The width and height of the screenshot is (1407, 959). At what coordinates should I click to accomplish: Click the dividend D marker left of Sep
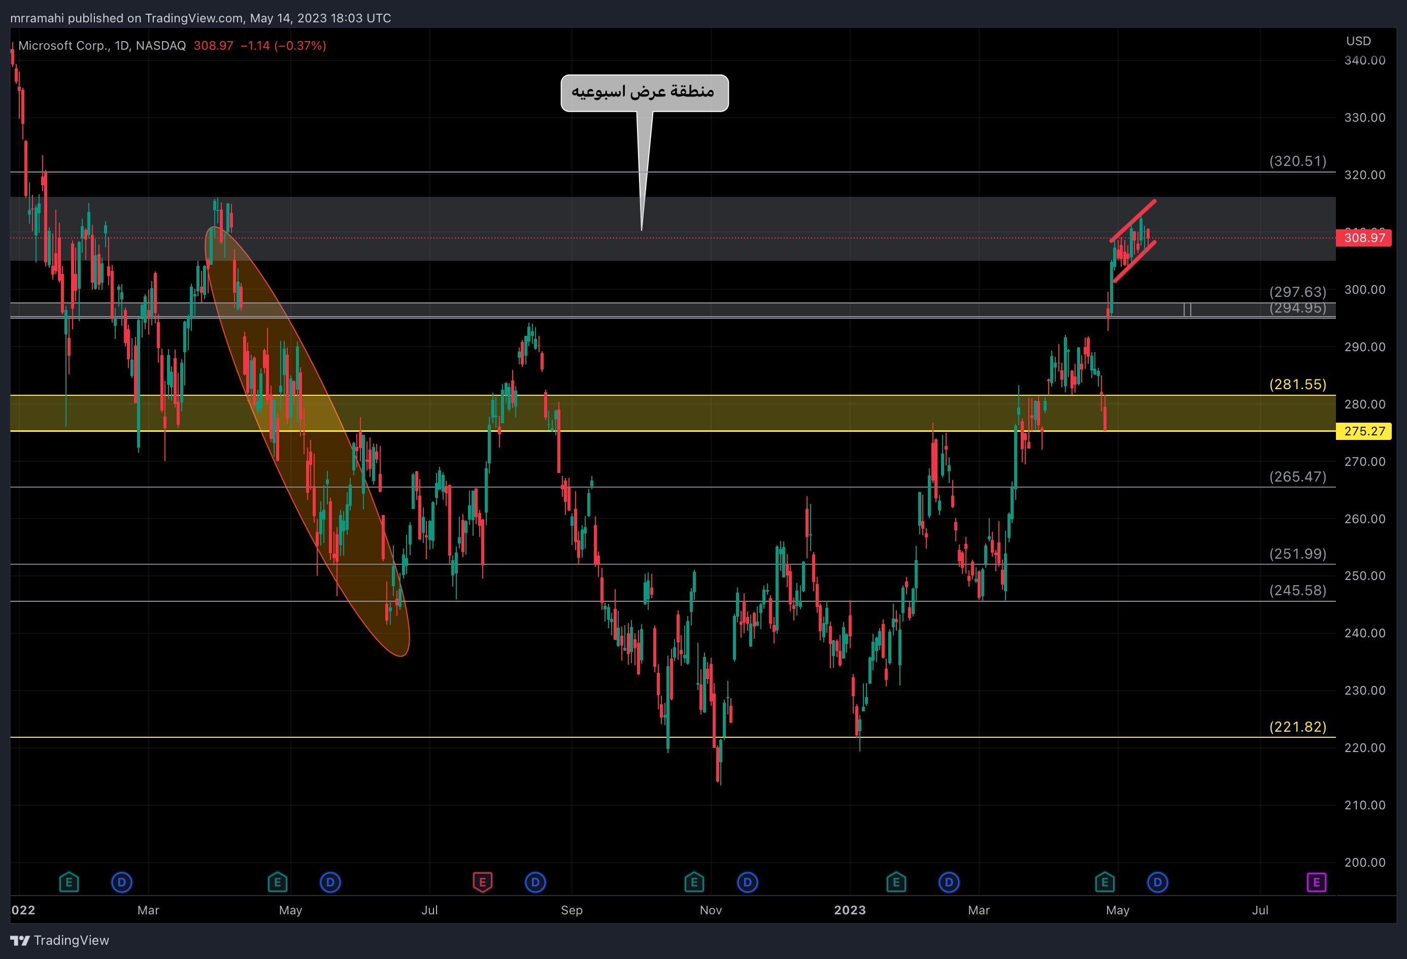(x=535, y=882)
